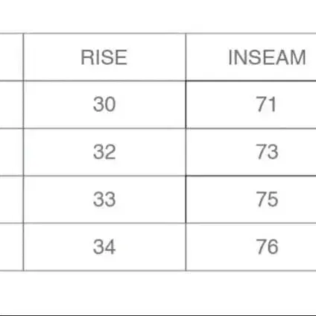
Task: Select the RISE column header cell
Action: tap(104, 57)
